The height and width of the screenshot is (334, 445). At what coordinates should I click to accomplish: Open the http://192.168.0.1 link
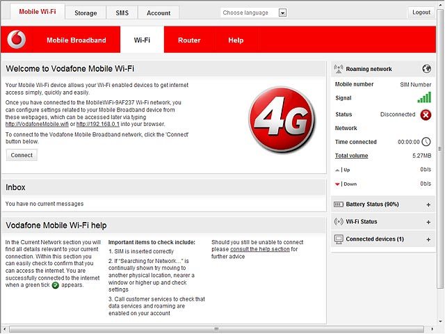click(98, 124)
